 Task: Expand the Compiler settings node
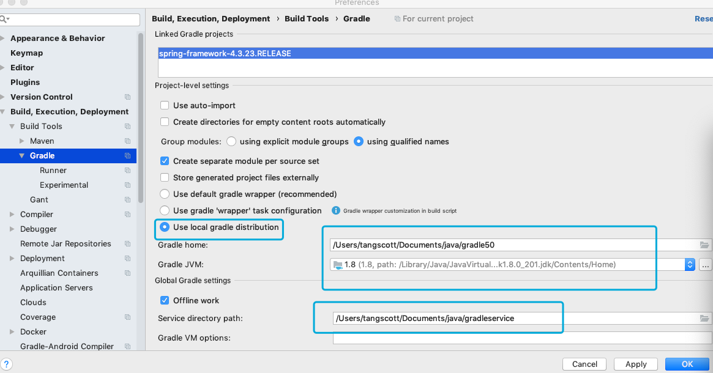coord(12,214)
